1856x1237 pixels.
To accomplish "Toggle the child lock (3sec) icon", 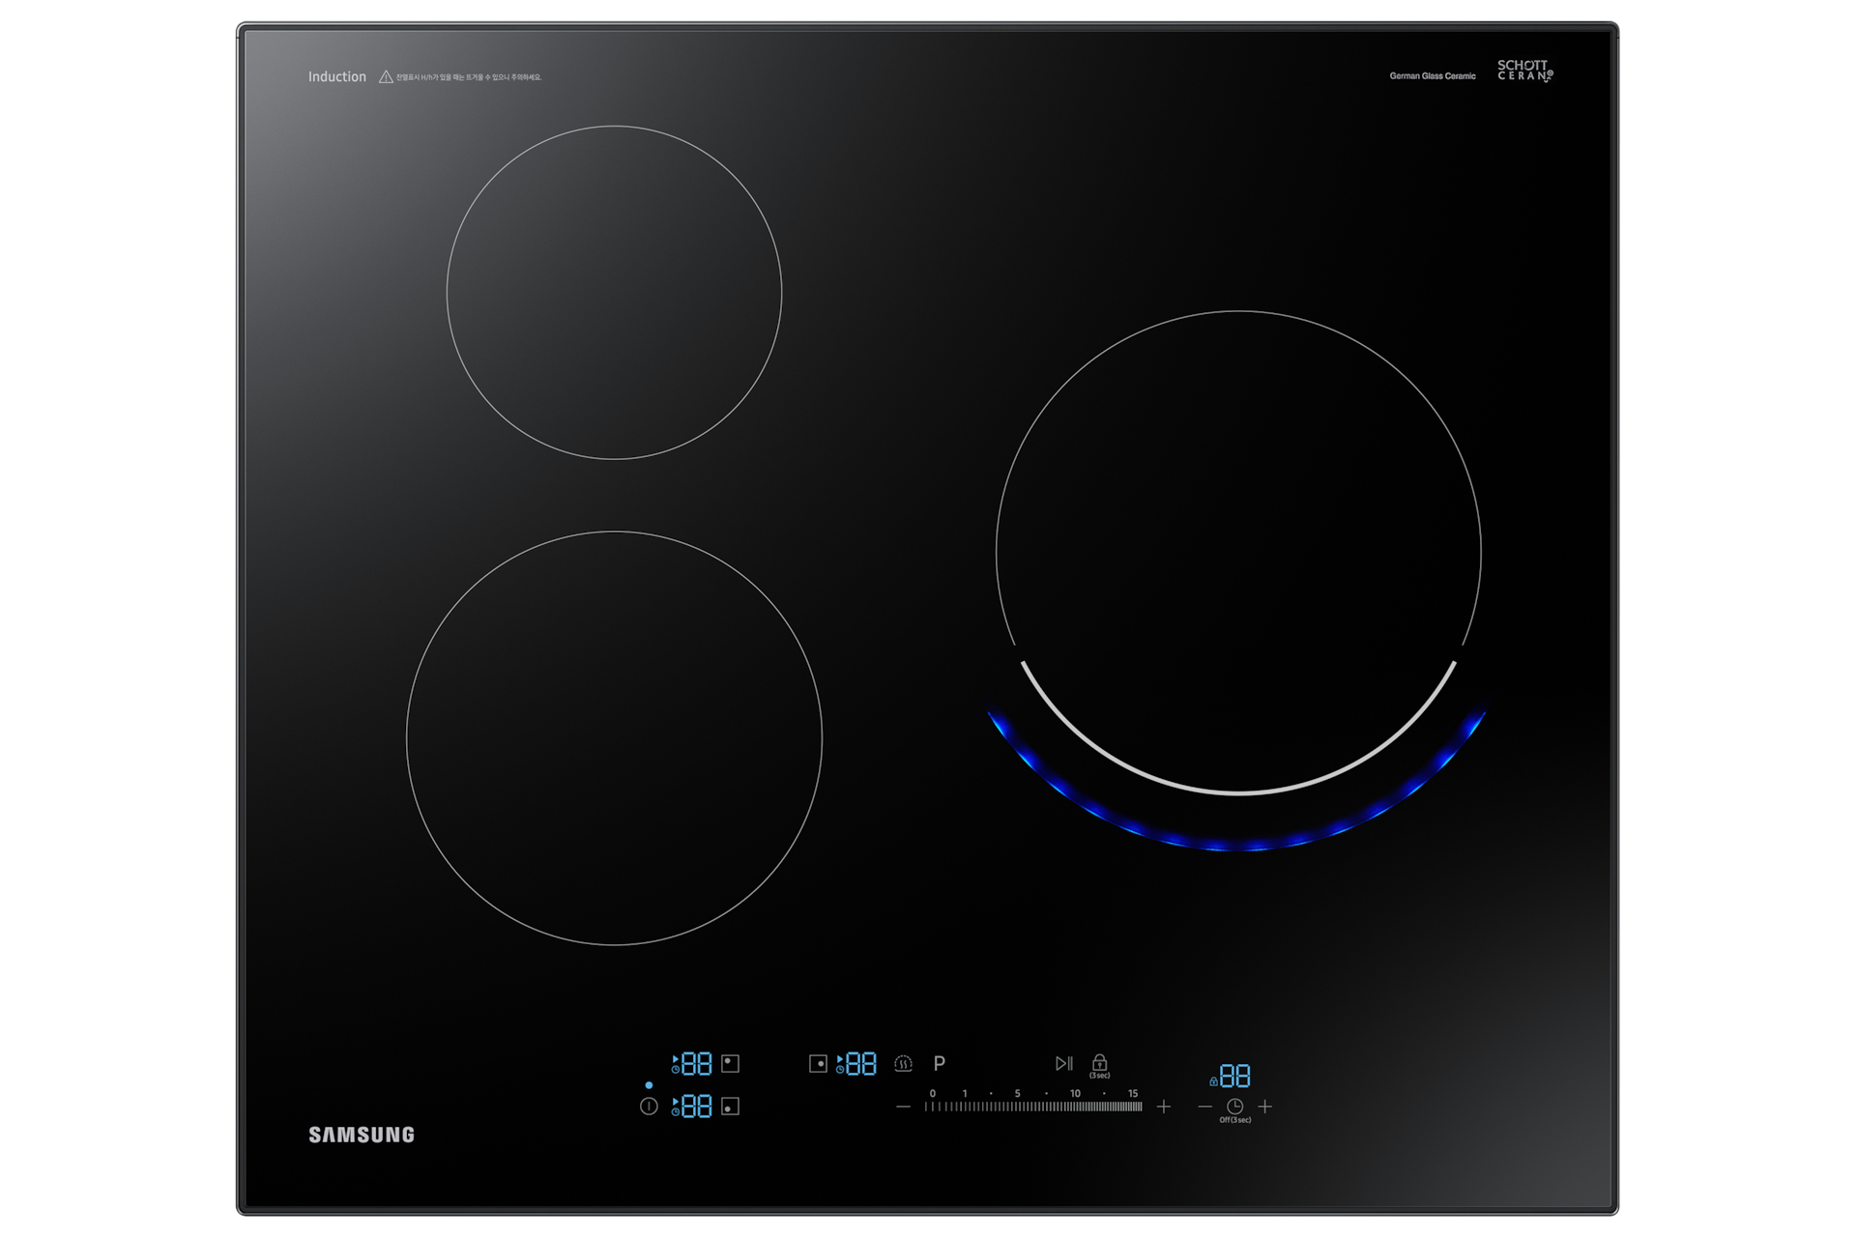I will (1099, 1066).
